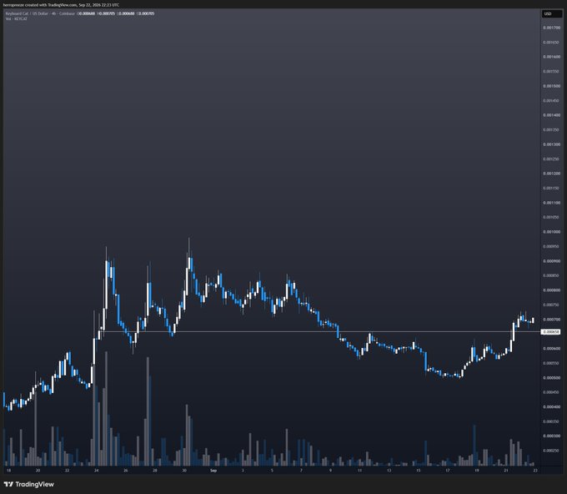Click the USD currency box on price axis
Screen dimensions: 567x494
[551, 14]
